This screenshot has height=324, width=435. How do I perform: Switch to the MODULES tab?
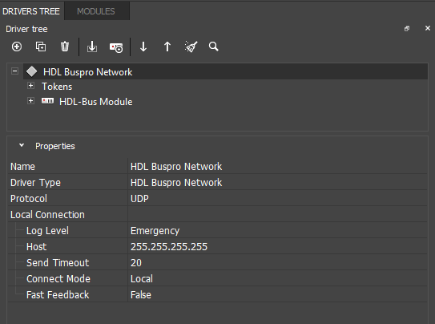(95, 11)
